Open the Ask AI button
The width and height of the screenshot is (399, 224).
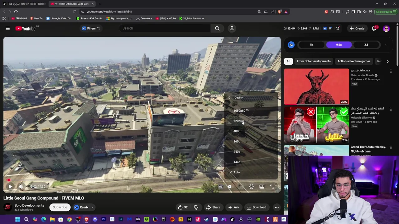233,207
